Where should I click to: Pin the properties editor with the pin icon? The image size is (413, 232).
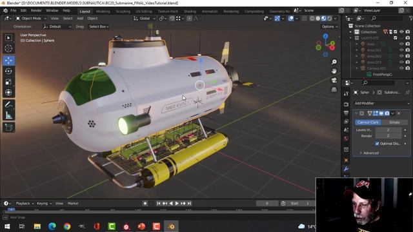[x=408, y=92]
